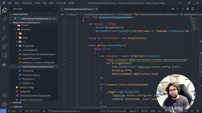The width and height of the screenshot is (202, 113).
Task: Open the Extensions view
Action: (4, 46)
